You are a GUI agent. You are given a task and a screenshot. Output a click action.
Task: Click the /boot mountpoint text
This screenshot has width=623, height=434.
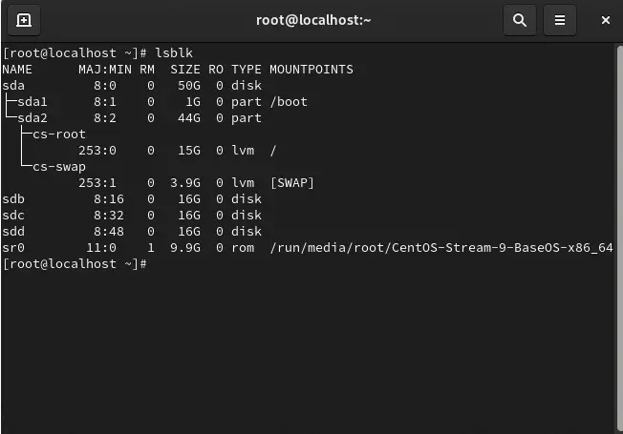click(x=289, y=101)
